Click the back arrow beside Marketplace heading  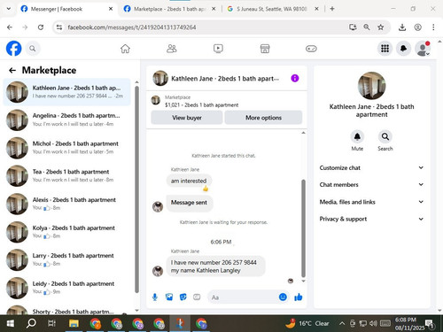(x=12, y=70)
